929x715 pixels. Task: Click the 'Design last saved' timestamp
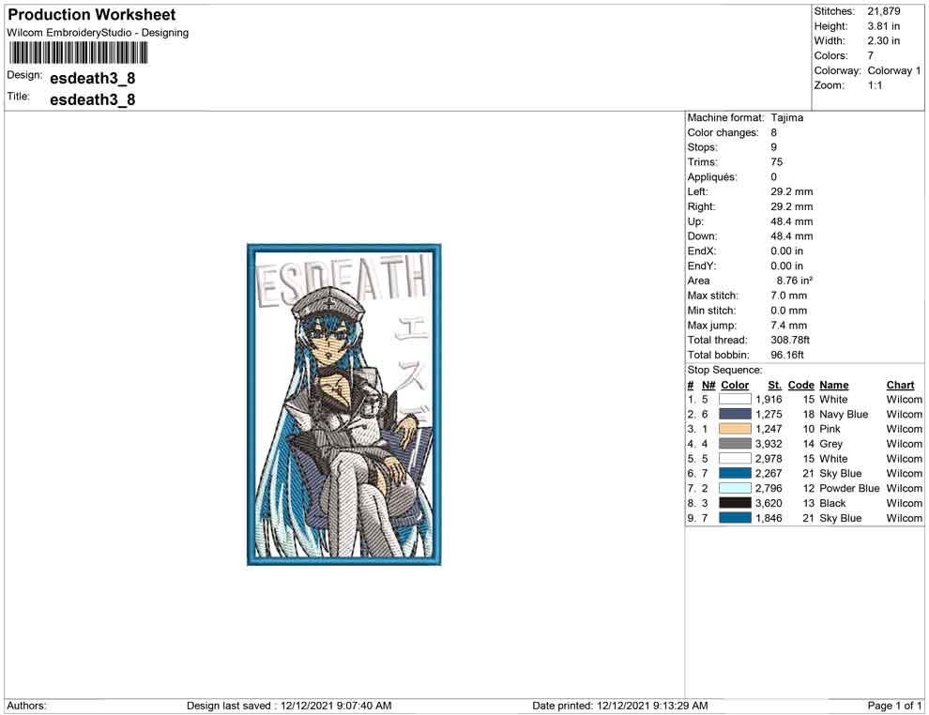point(289,706)
